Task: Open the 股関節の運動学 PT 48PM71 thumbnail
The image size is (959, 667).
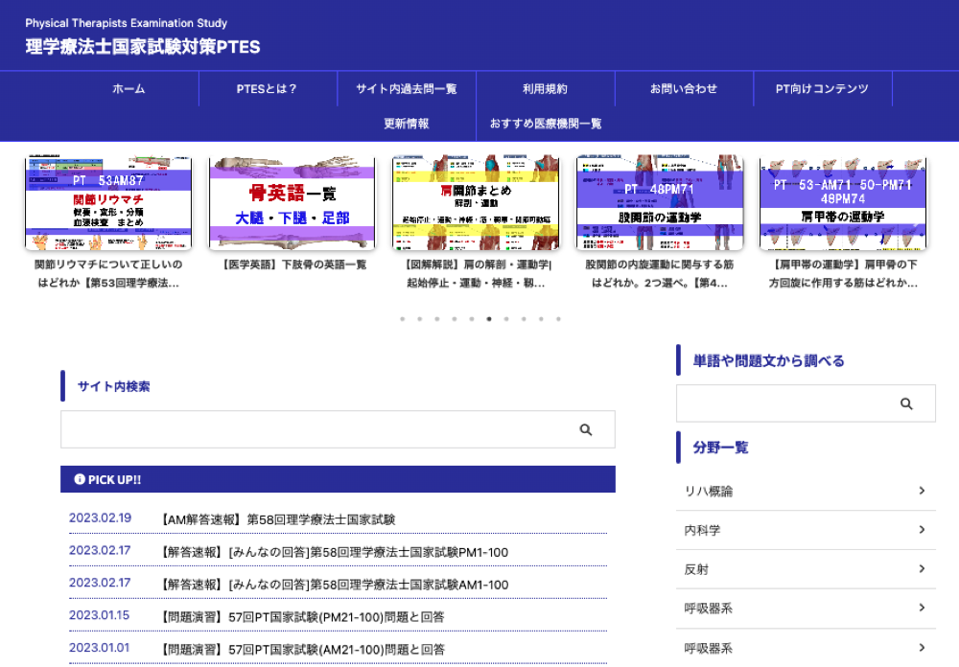Action: [x=660, y=202]
